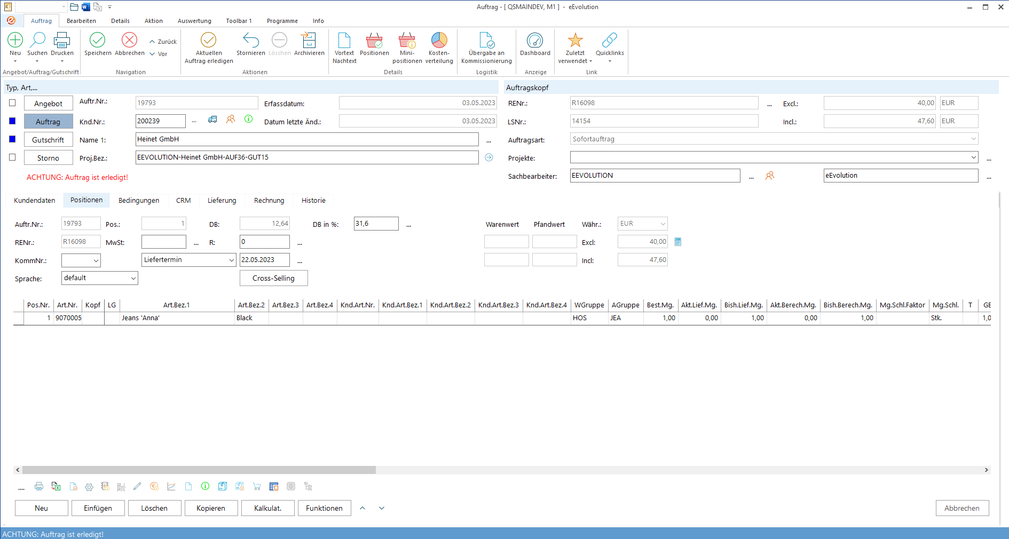
Task: Open the KommNr. dropdown
Action: (x=96, y=260)
